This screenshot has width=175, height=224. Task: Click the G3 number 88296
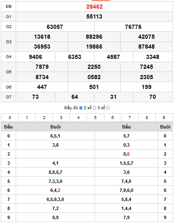point(94,37)
